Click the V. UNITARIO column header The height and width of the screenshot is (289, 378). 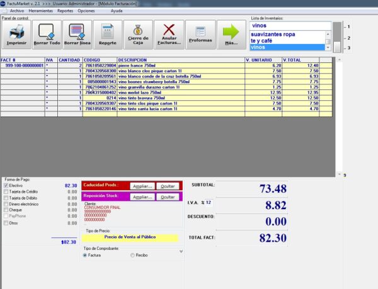coord(263,60)
